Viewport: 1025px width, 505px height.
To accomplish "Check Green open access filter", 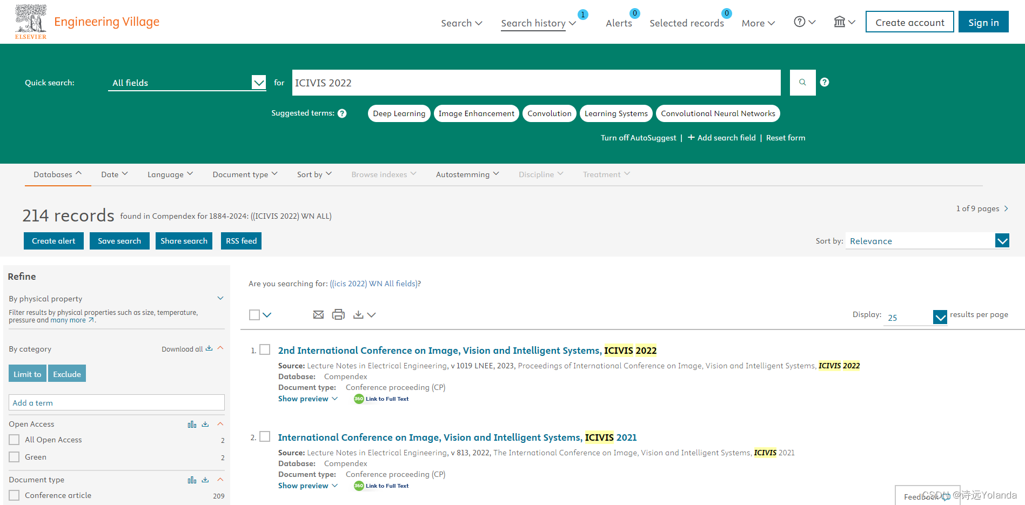I will click(x=14, y=457).
